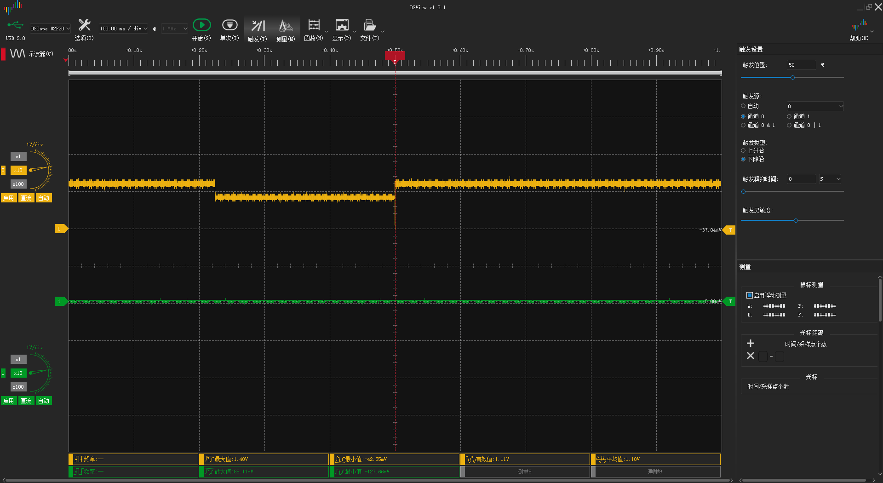Click the Single capture (单次) icon
This screenshot has height=483, width=883.
[229, 25]
